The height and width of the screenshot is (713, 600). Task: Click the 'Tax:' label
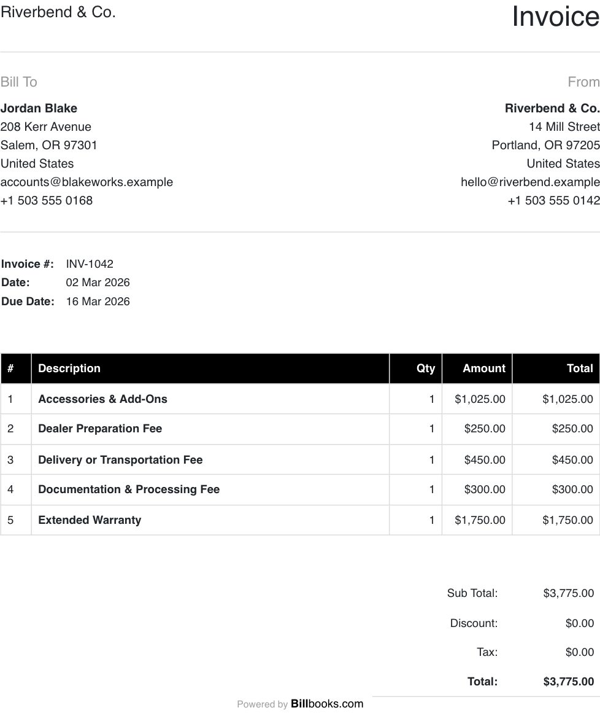click(487, 652)
